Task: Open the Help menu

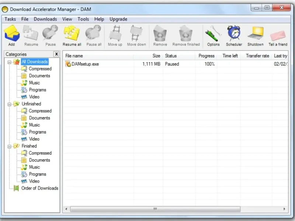Action: click(x=99, y=19)
